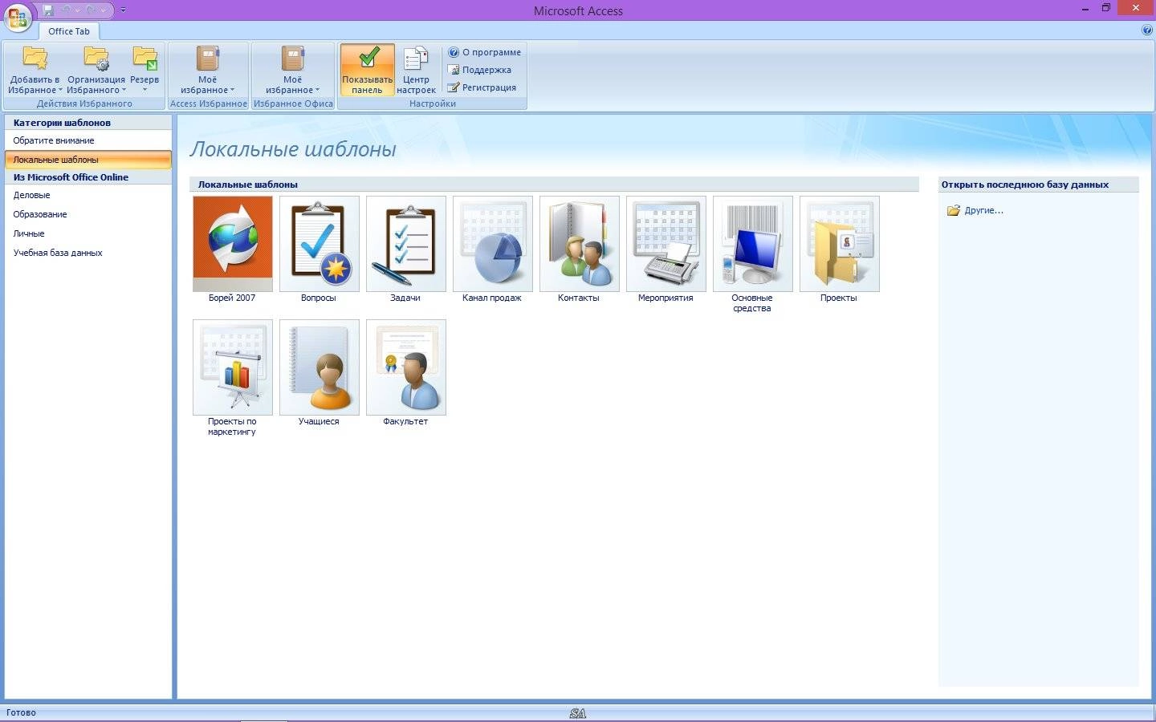Choose the Задачи template icon
Screen dimensions: 1156x722
(x=406, y=244)
